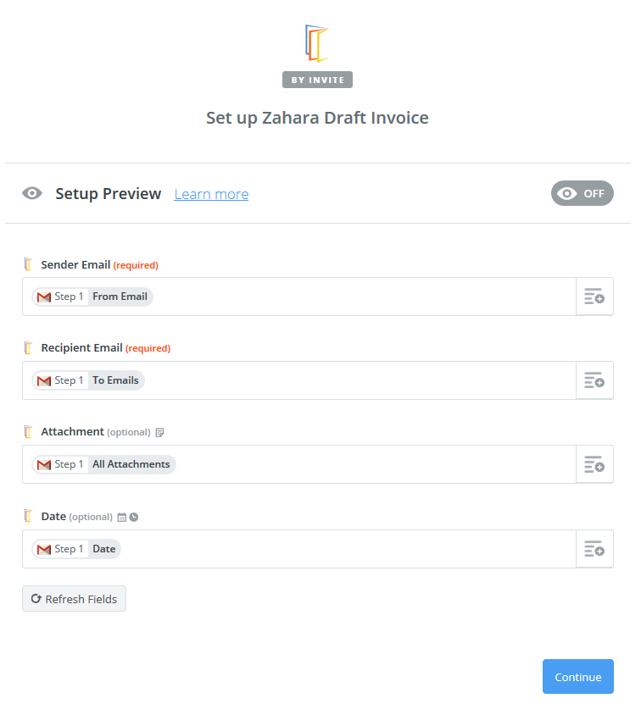Viewport: 641px width, 704px height.
Task: Select the To Emails Gmail pill
Action: [88, 380]
